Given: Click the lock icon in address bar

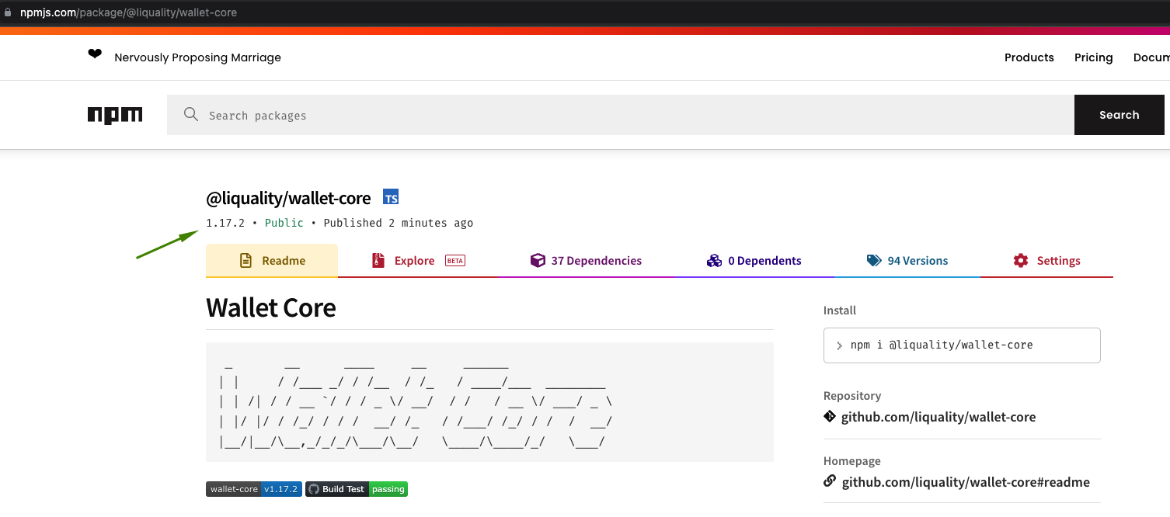Looking at the screenshot, I should (x=9, y=12).
